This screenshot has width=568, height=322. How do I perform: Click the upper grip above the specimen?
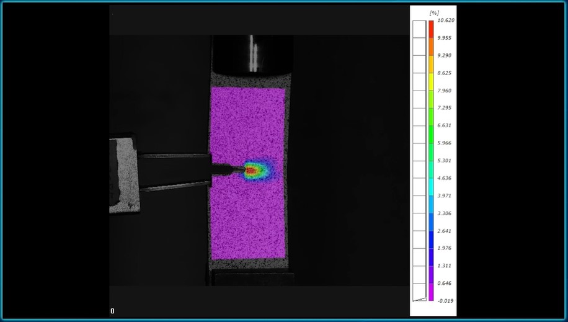tap(251, 54)
